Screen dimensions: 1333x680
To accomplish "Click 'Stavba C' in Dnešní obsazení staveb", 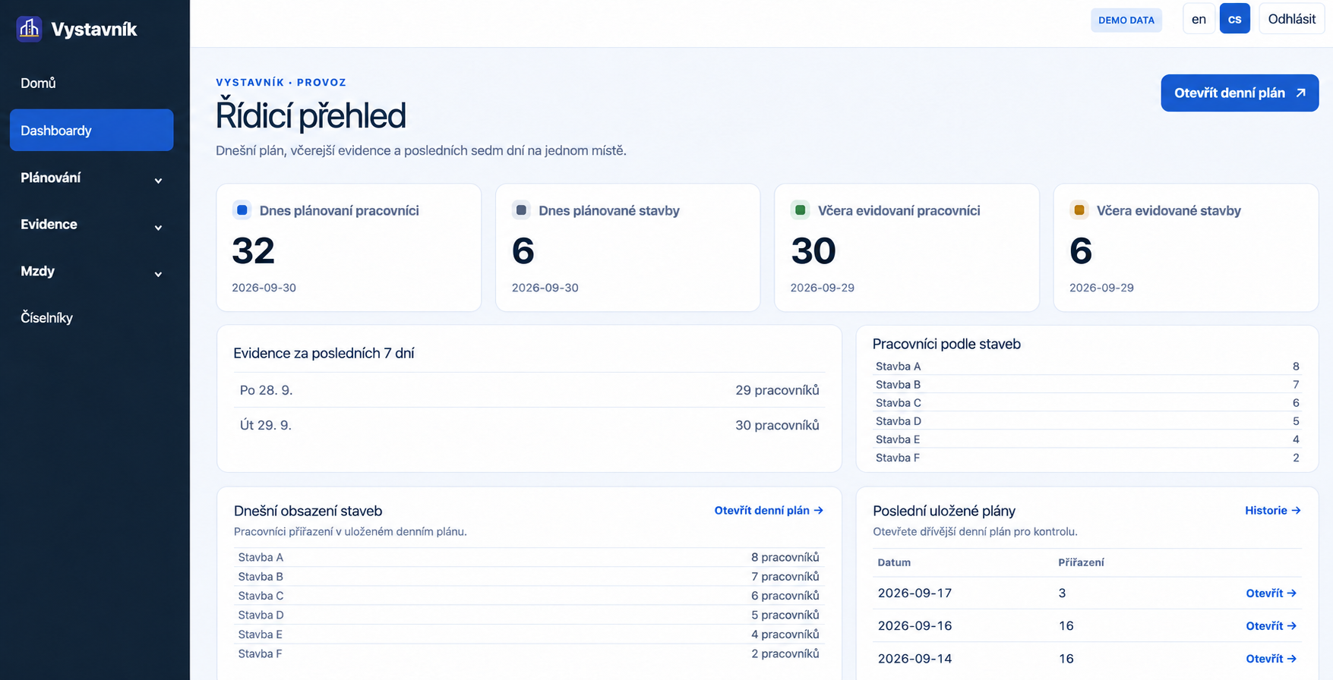I will coord(261,596).
